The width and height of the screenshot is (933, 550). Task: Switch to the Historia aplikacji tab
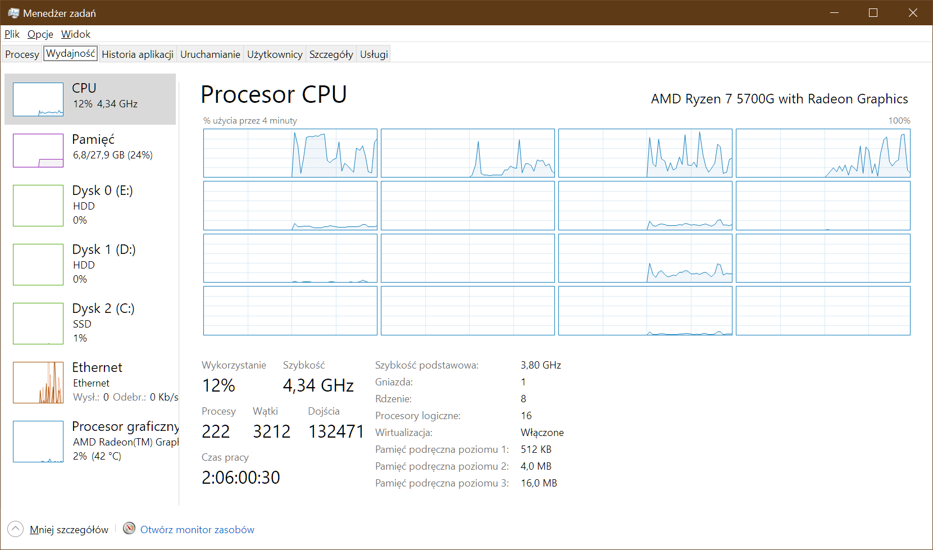pyautogui.click(x=138, y=54)
